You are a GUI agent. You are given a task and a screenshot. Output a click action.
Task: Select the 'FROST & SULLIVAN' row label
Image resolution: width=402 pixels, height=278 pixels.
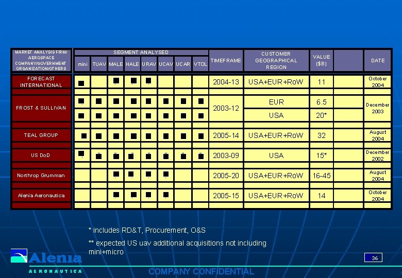pyautogui.click(x=41, y=108)
